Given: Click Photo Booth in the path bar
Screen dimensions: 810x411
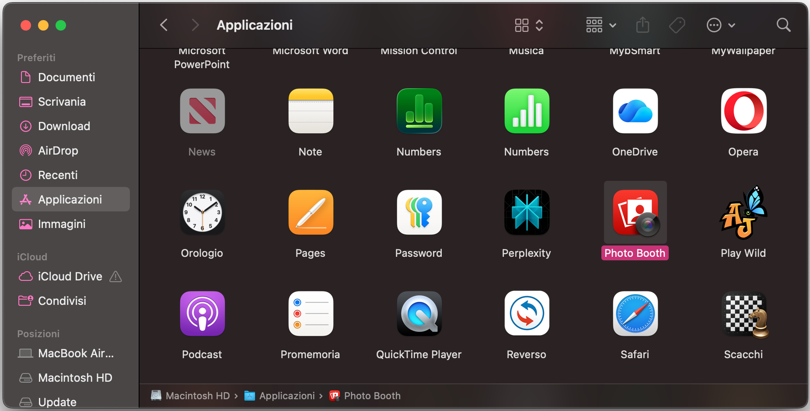Looking at the screenshot, I should pos(365,396).
